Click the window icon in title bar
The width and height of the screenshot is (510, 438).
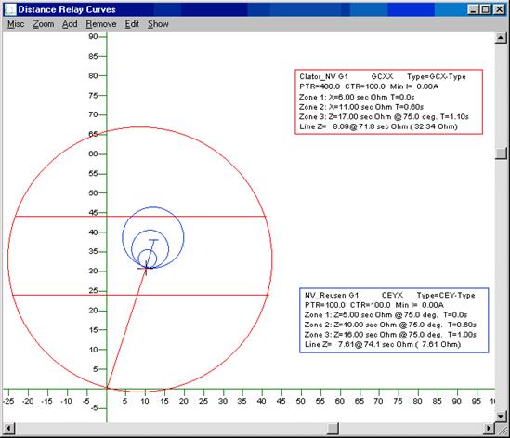pyautogui.click(x=10, y=9)
